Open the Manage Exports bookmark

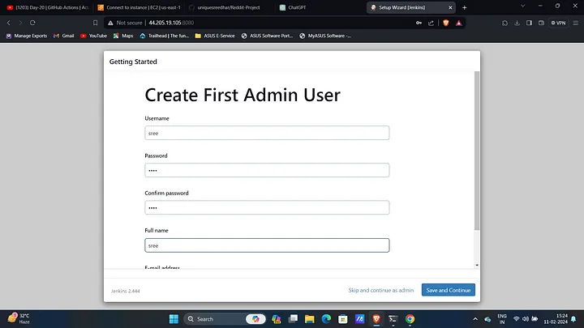(x=27, y=36)
